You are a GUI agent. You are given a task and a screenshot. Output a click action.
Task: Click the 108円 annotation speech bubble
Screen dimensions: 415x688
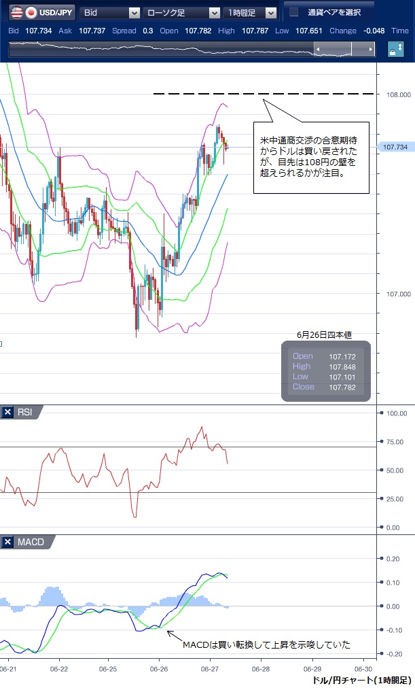313,157
